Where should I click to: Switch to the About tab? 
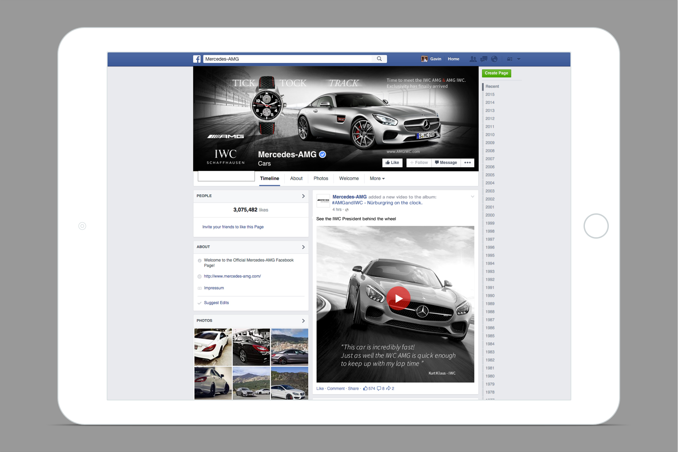(297, 179)
